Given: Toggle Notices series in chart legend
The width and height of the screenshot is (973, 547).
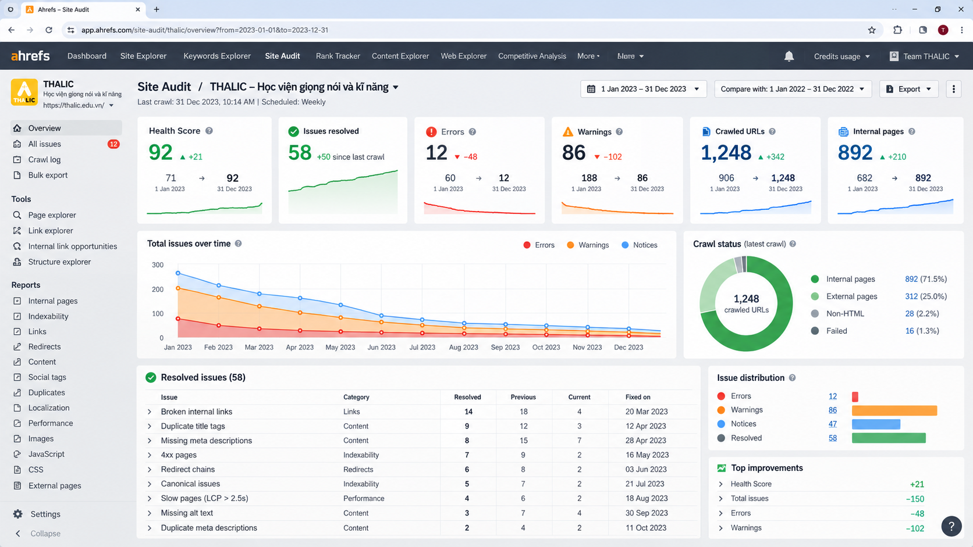Looking at the screenshot, I should pos(640,245).
